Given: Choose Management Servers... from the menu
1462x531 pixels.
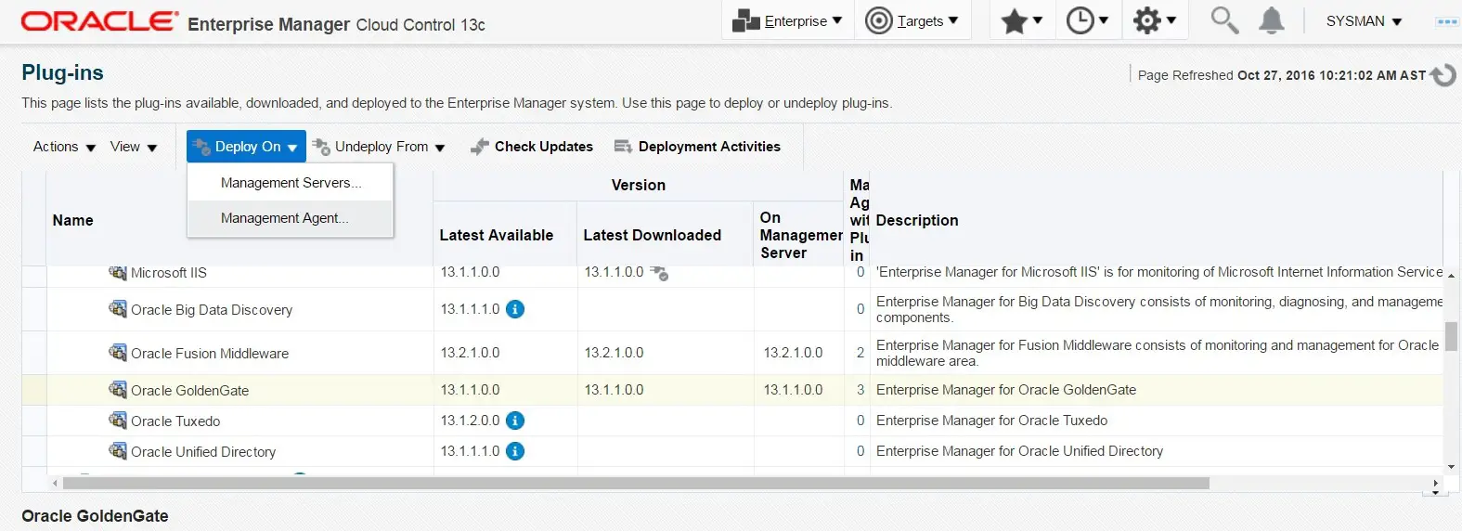Looking at the screenshot, I should point(291,183).
